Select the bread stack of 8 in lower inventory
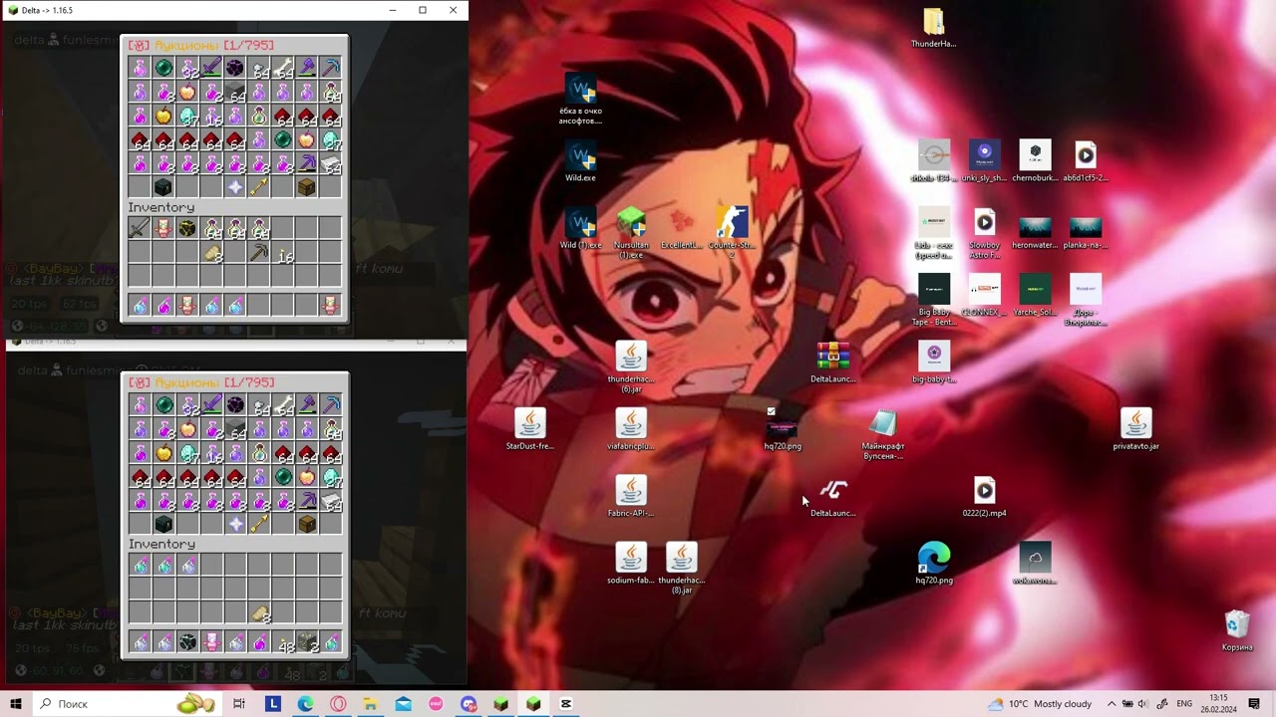Viewport: 1276px width, 717px height. pos(260,614)
